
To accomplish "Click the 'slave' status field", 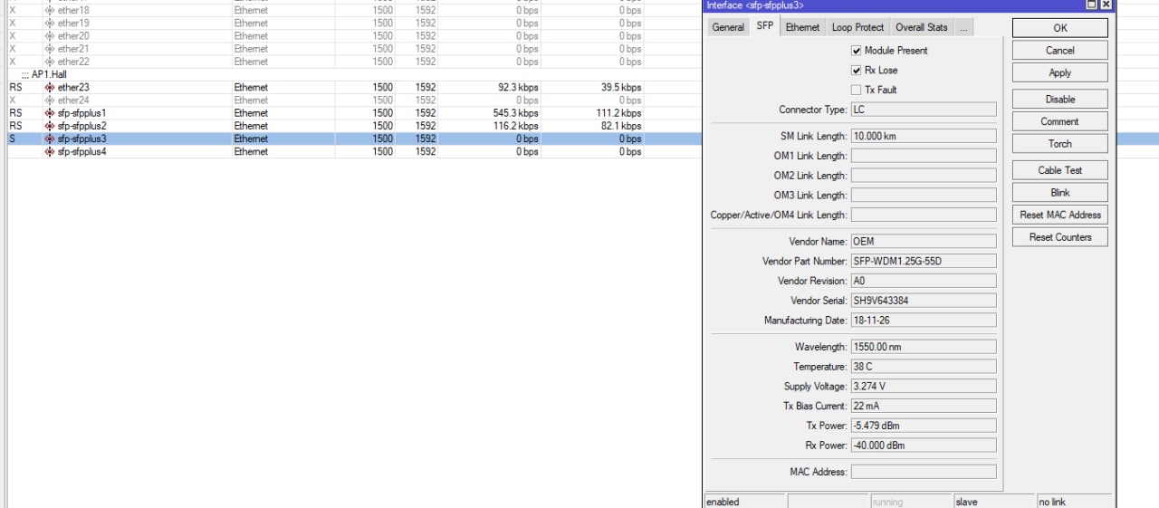I will click(993, 501).
